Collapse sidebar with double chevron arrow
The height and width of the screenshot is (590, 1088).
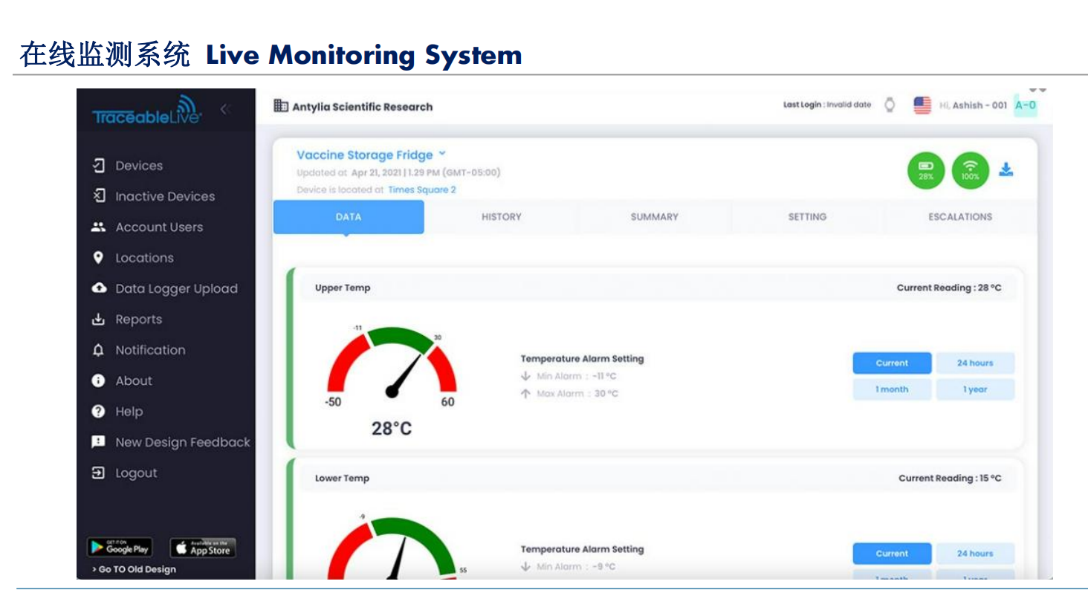coord(225,109)
